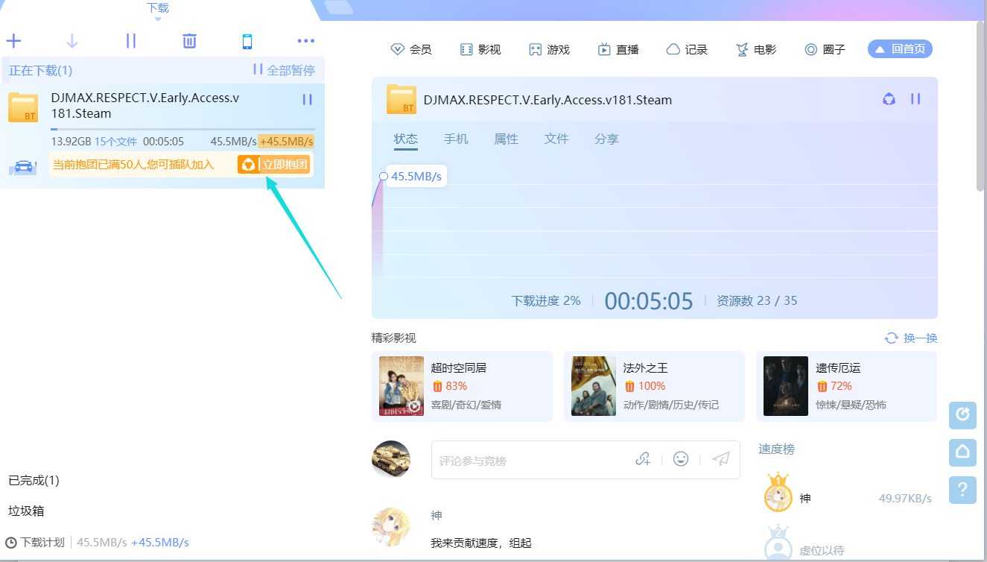
Task: Select the phone transfer icon
Action: 247,41
